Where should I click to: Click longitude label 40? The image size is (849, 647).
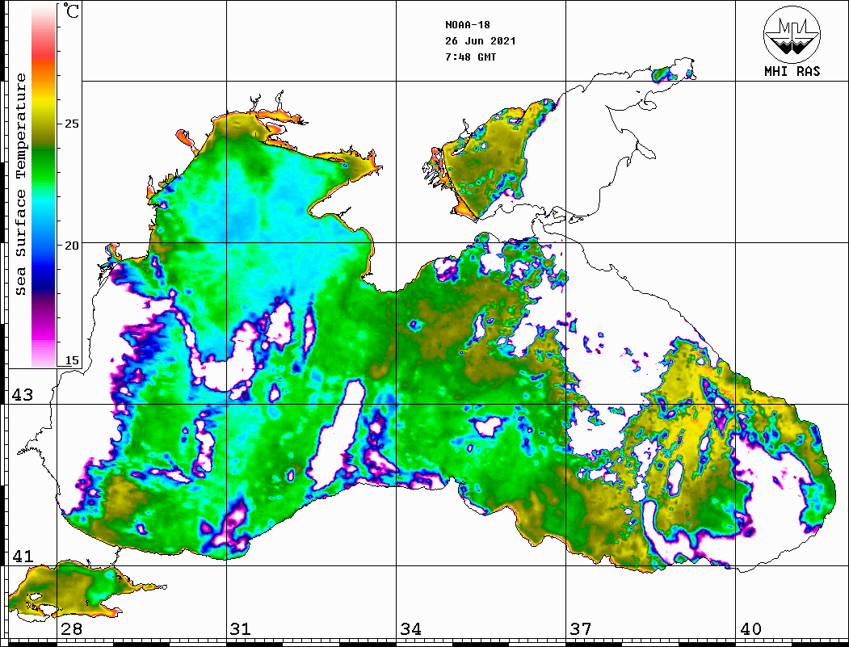click(x=750, y=628)
